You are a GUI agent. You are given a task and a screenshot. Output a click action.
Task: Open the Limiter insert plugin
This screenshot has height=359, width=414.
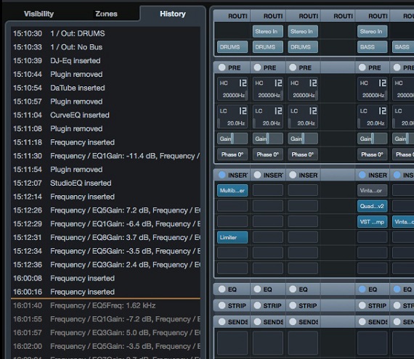click(x=232, y=237)
